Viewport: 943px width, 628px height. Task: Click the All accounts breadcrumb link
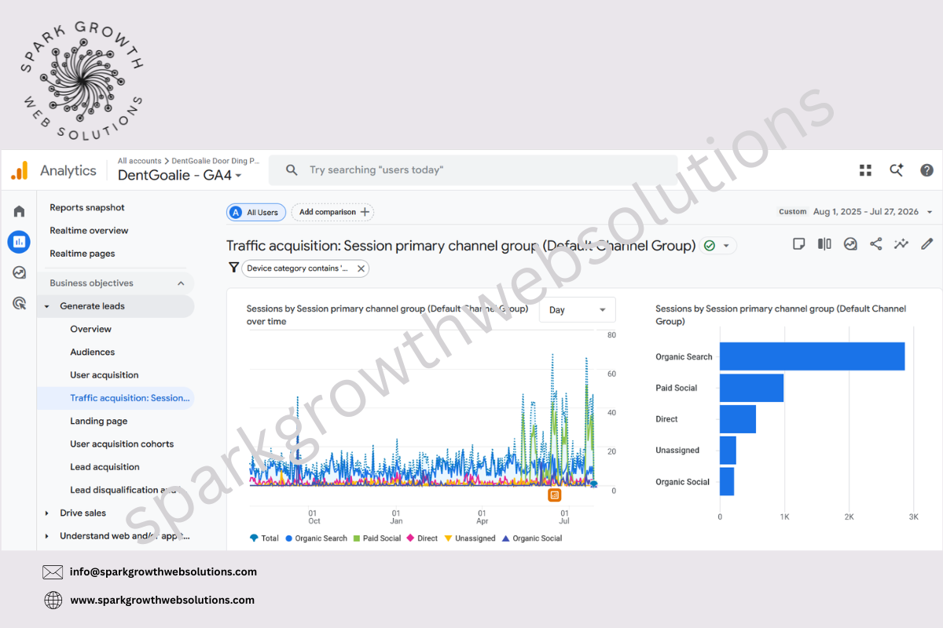click(139, 161)
